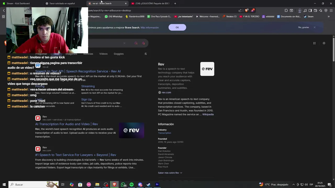Open a new tab with the plus button
The image size is (335, 188).
(175, 3)
